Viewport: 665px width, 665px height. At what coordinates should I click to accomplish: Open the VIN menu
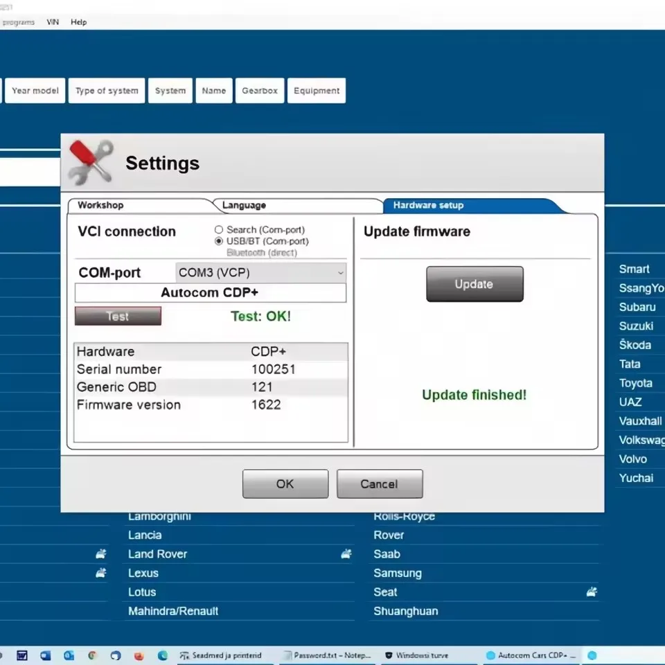point(52,21)
